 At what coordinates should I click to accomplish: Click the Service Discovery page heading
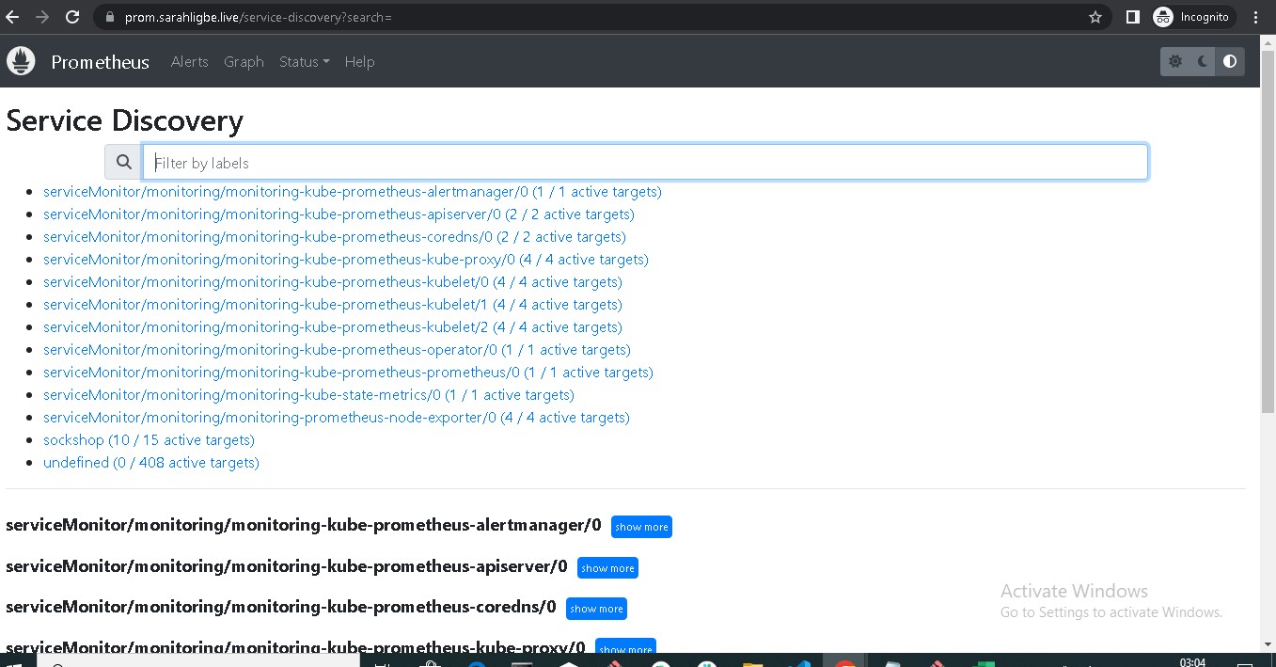point(125,120)
